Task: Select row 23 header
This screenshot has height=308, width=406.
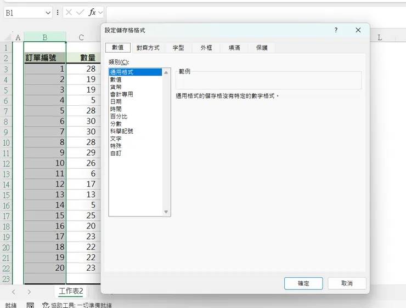Action: click(5, 279)
